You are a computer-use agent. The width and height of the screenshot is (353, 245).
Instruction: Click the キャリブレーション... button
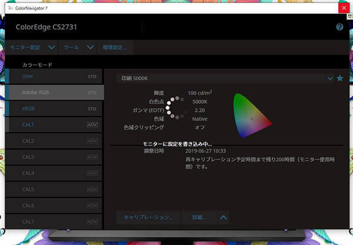pos(148,217)
